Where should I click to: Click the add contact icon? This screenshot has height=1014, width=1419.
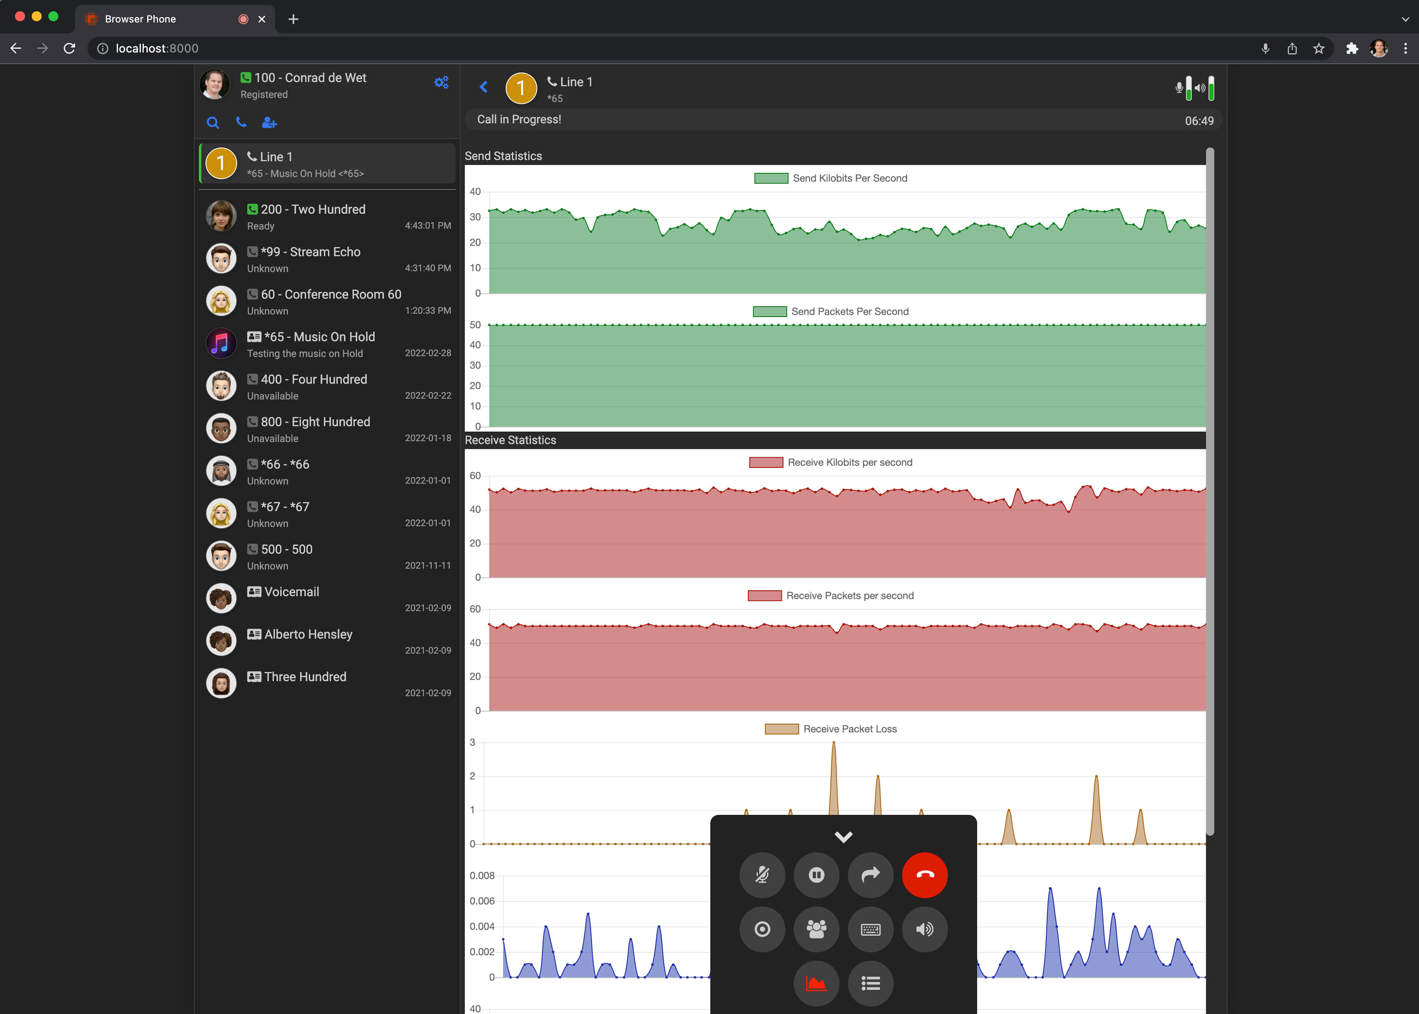pyautogui.click(x=269, y=123)
